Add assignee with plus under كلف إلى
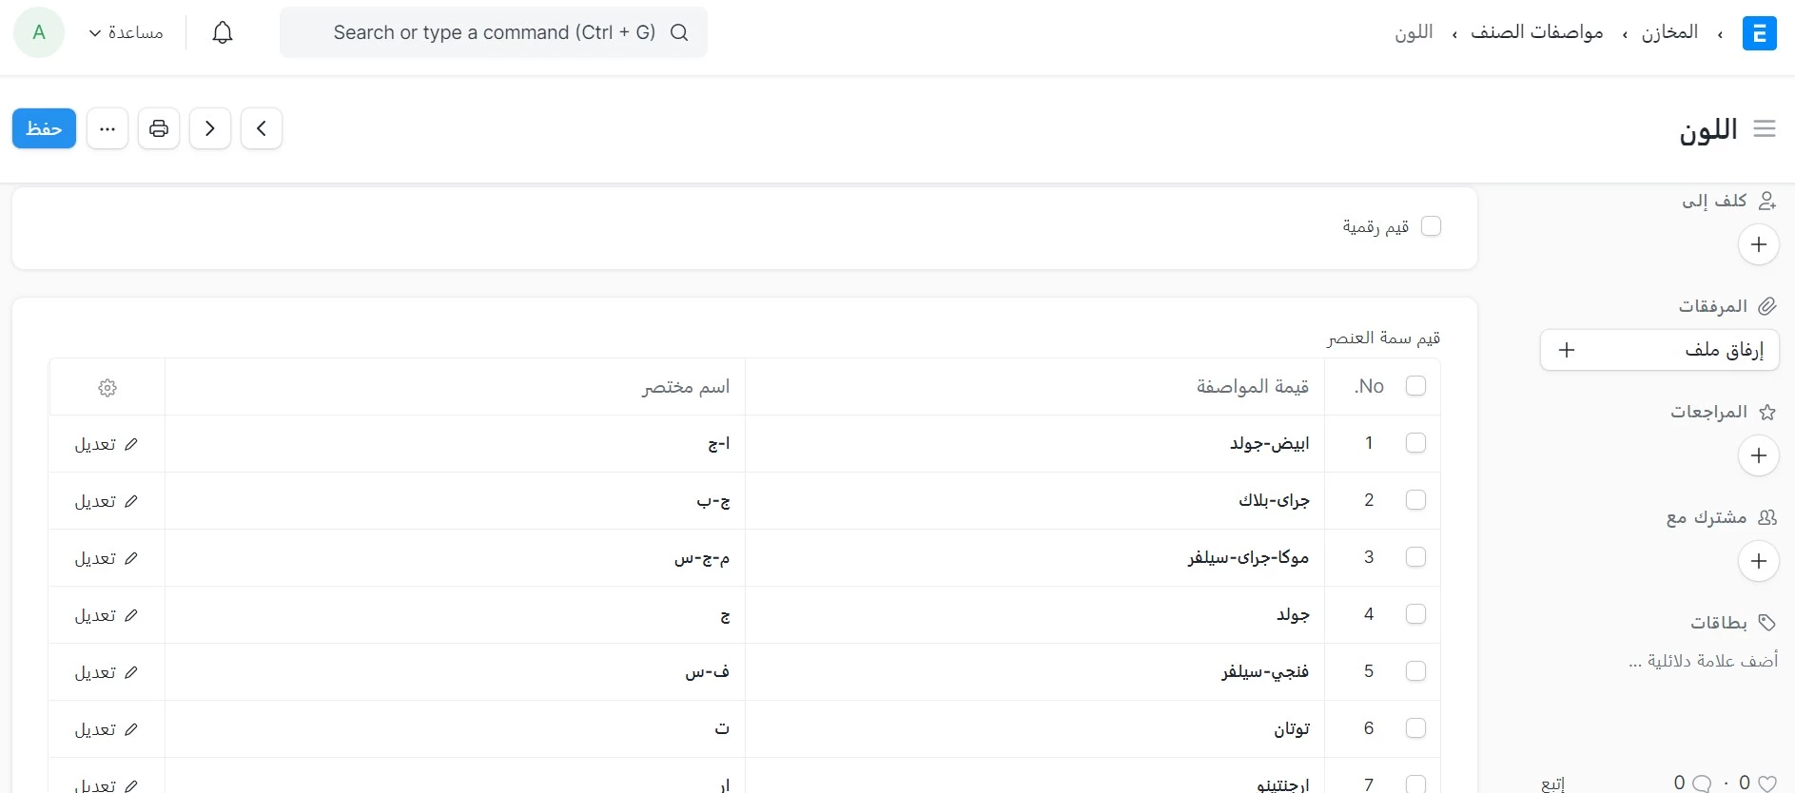 point(1759,244)
